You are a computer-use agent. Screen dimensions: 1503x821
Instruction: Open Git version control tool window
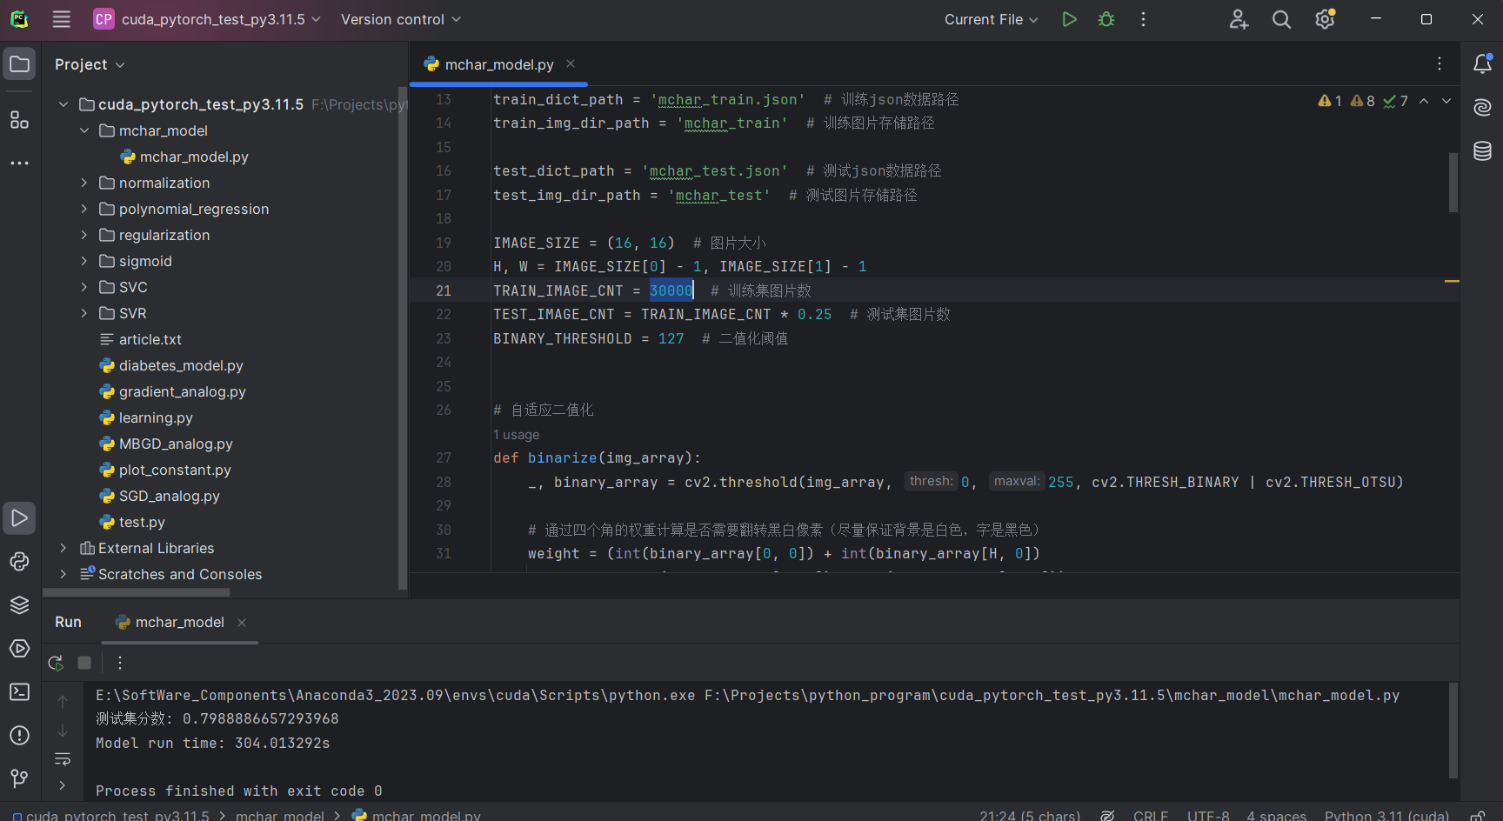pos(19,778)
